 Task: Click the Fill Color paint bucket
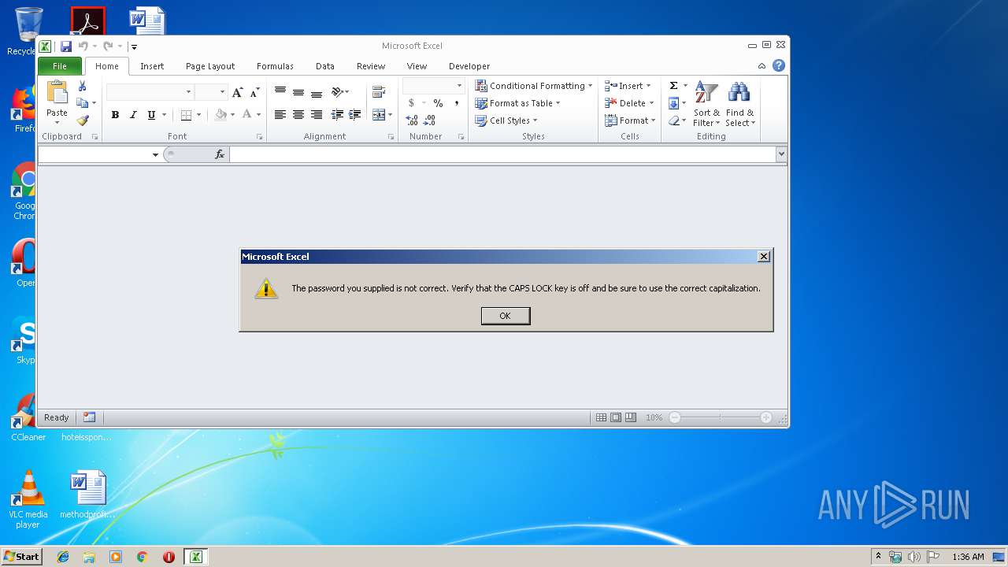[x=221, y=115]
